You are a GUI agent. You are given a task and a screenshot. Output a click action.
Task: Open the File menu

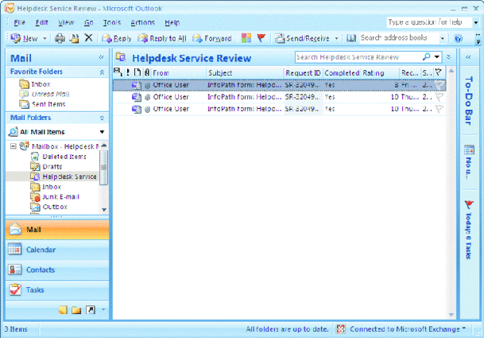point(19,22)
